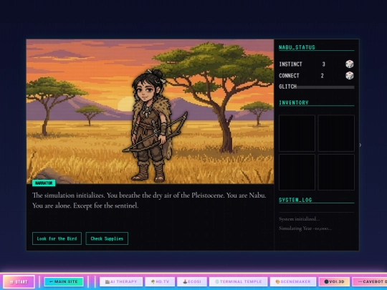
Task: Select the SYSTEM_LOG heading
Action: click(x=295, y=200)
